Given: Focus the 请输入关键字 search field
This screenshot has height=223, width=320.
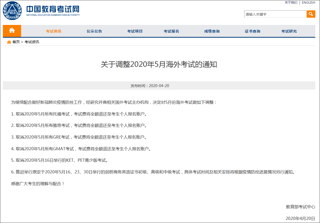Looking at the screenshot, I should click(x=275, y=14).
